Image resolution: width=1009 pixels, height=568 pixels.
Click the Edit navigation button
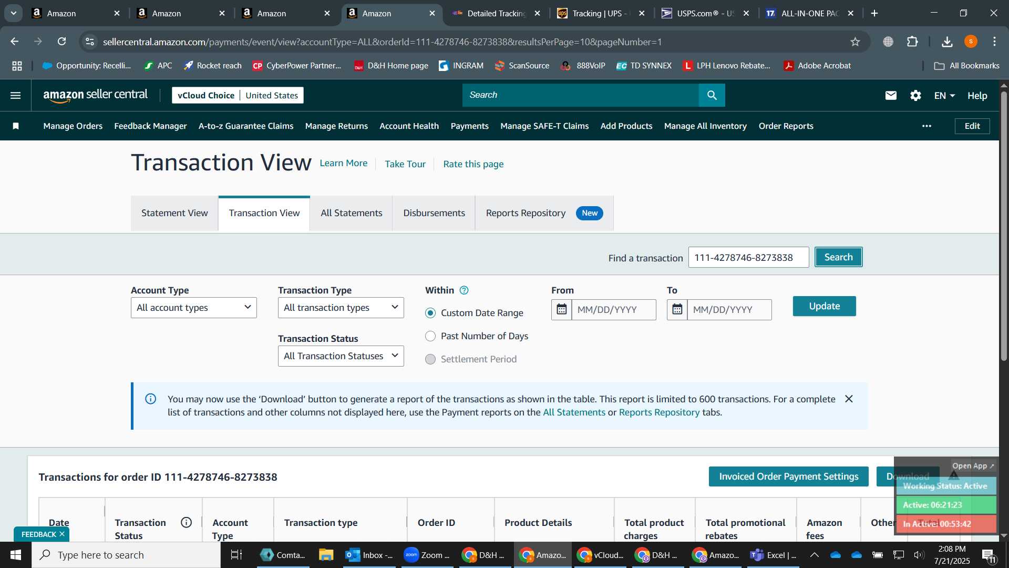[972, 126]
